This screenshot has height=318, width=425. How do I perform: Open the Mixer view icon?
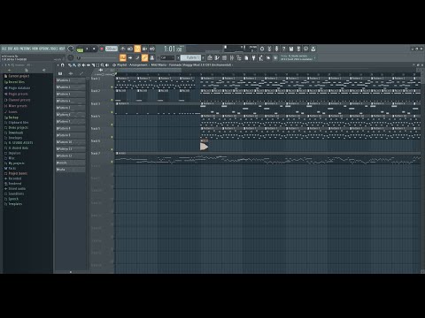pyautogui.click(x=232, y=57)
